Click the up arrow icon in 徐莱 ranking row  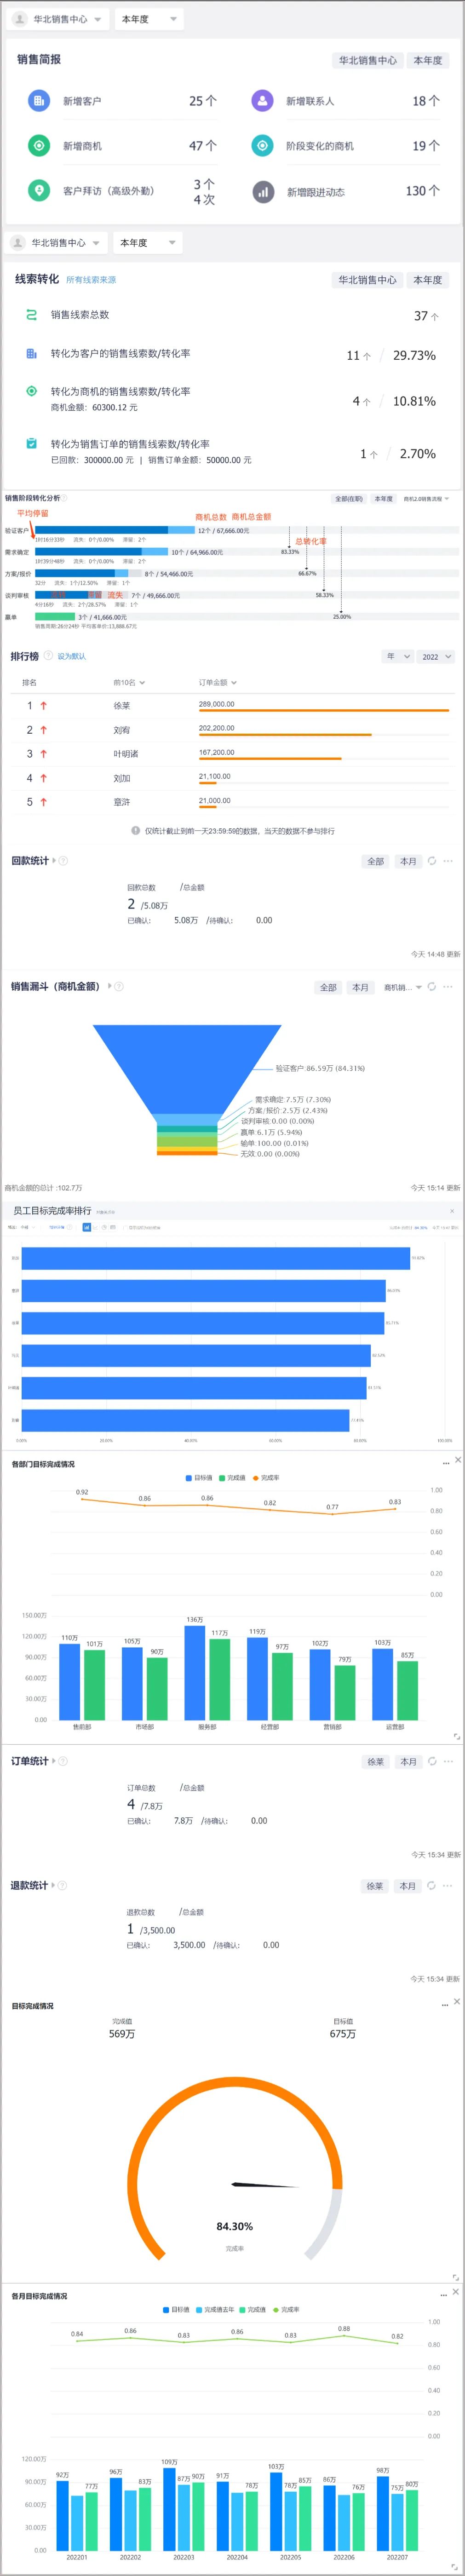pyautogui.click(x=43, y=706)
